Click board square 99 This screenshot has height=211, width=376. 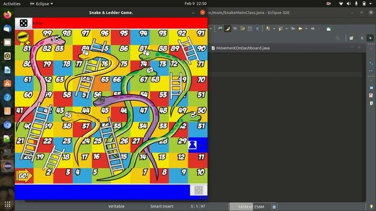43,38
